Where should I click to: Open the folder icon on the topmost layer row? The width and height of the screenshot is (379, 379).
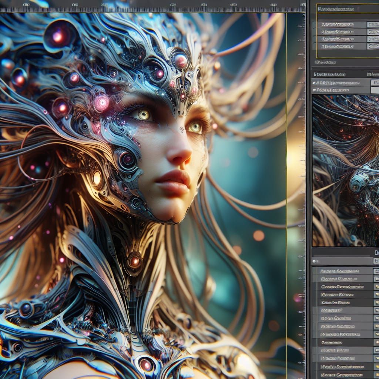click(376, 271)
